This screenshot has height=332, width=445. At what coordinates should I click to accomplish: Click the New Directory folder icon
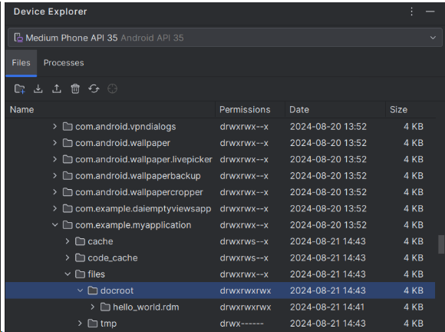coord(20,89)
